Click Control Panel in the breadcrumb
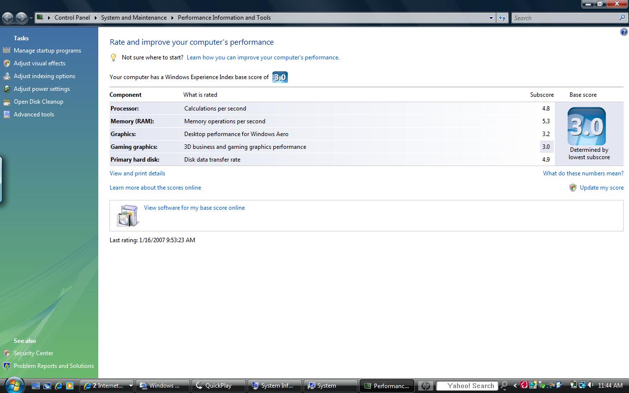This screenshot has height=393, width=629. coord(72,18)
